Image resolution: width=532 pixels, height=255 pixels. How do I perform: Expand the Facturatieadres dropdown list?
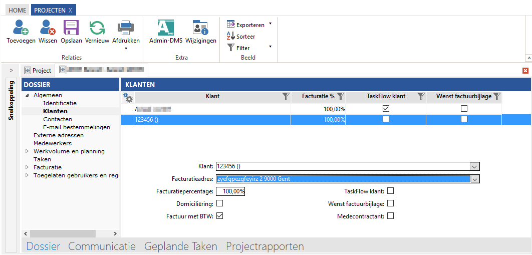pos(475,179)
